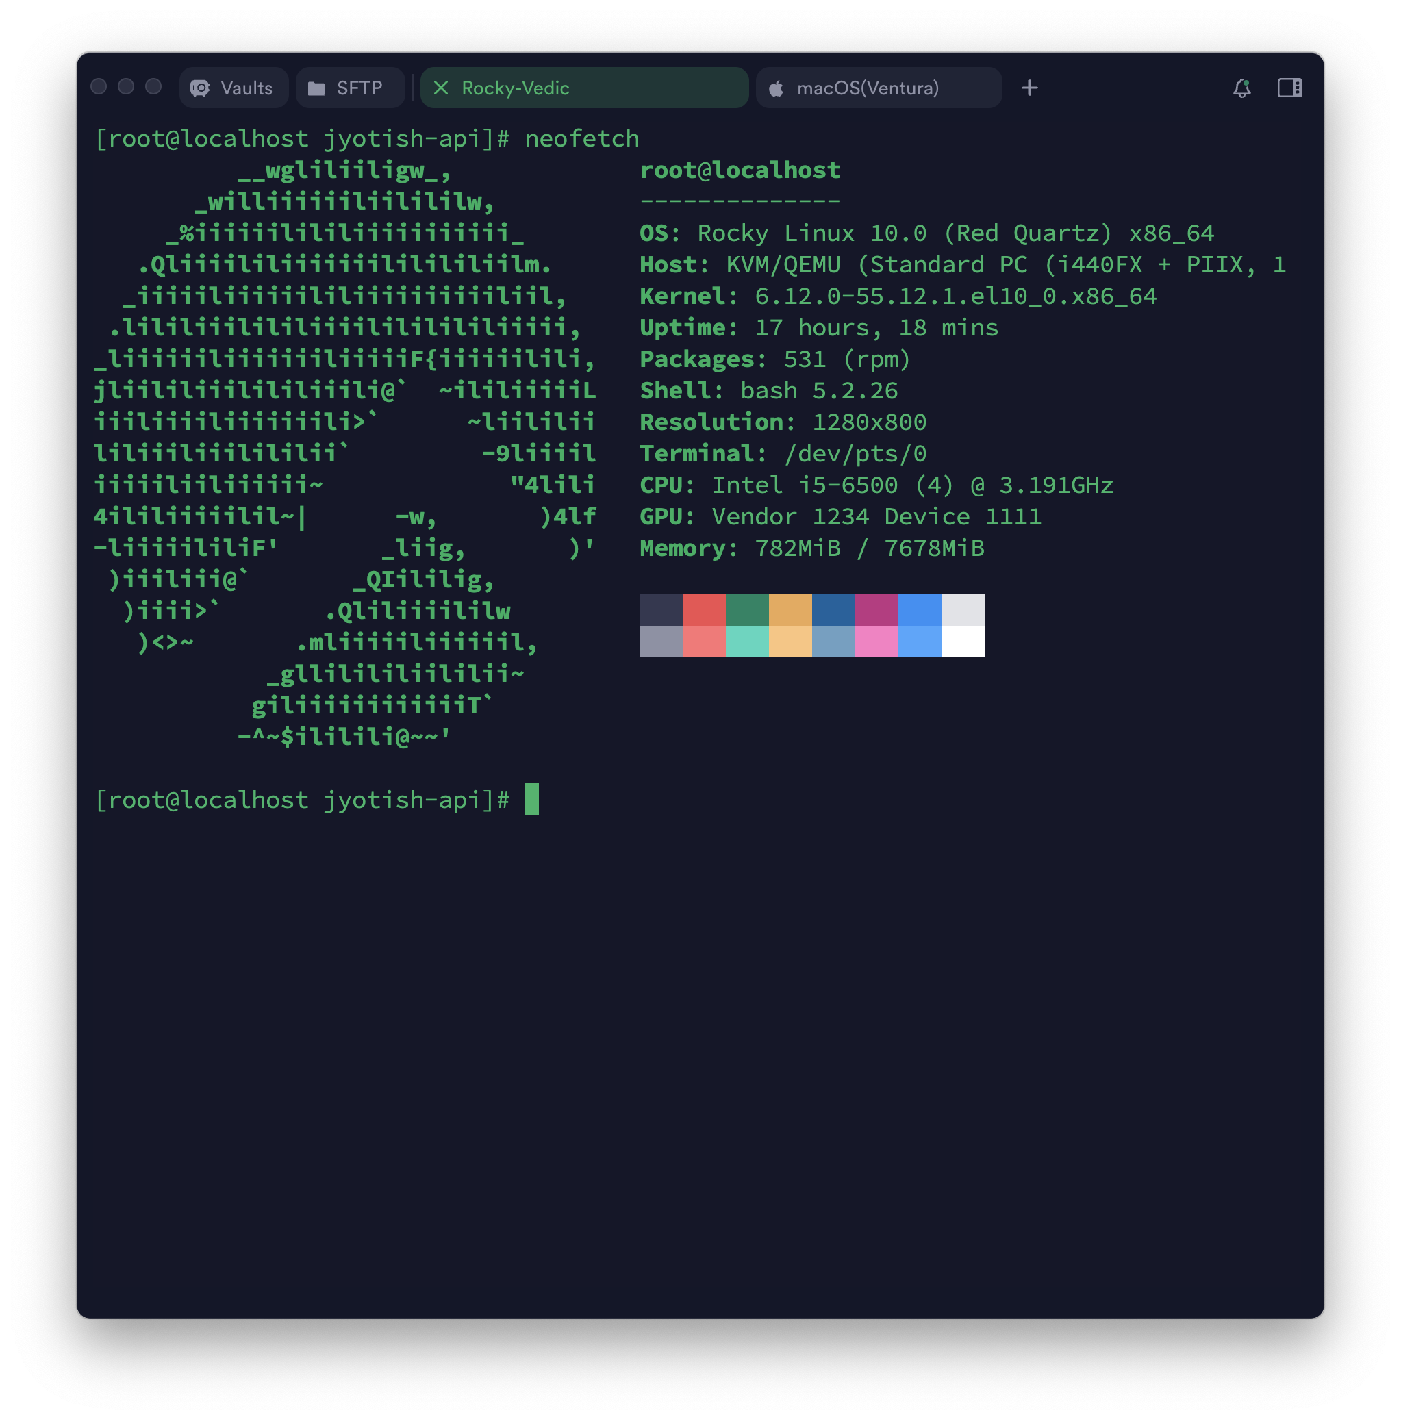Click the magenta palette block

click(877, 610)
